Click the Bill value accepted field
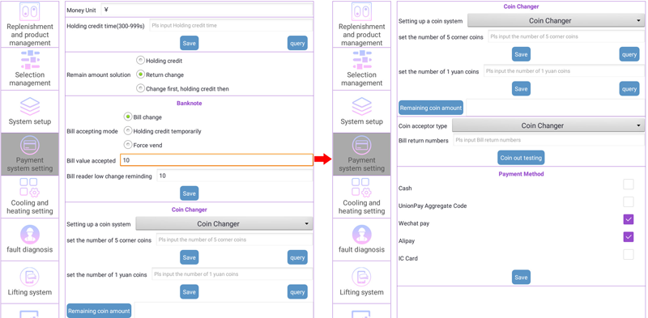Viewport: 648px width, 318px height. point(216,160)
